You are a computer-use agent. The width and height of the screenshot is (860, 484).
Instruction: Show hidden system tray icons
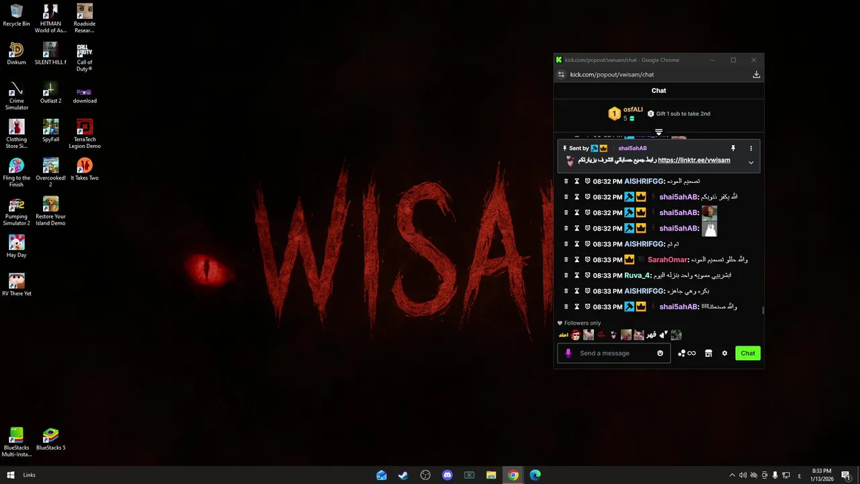coord(732,475)
